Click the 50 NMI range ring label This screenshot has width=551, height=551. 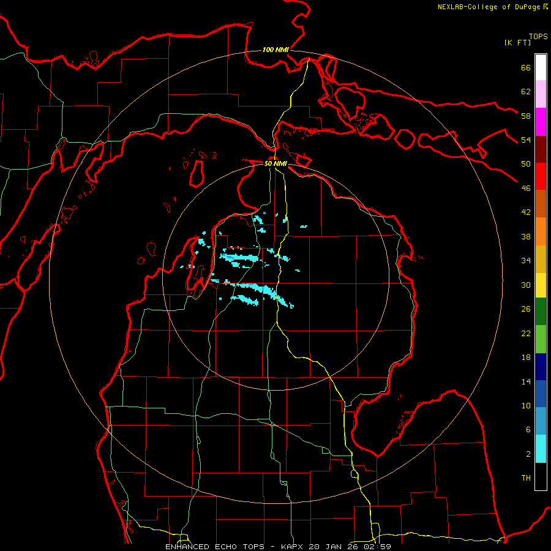click(x=275, y=163)
